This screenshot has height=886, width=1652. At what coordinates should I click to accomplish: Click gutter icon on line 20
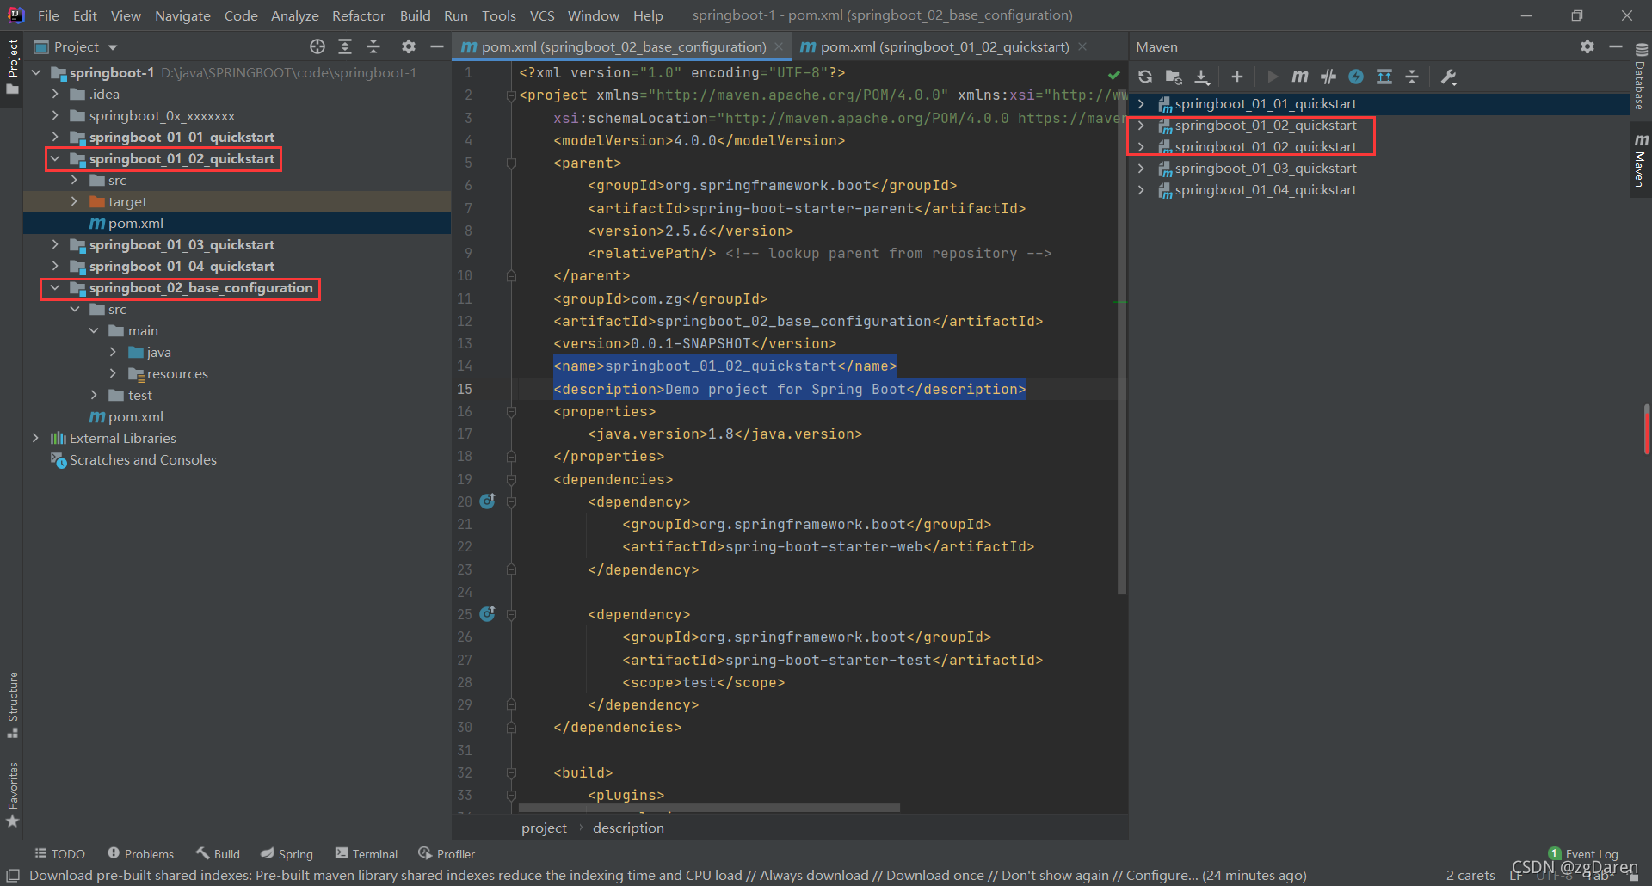pyautogui.click(x=488, y=501)
